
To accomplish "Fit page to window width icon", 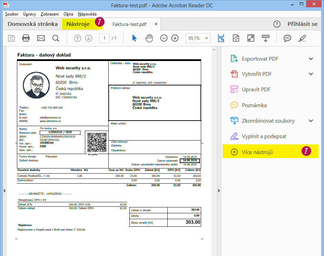I will (221, 38).
